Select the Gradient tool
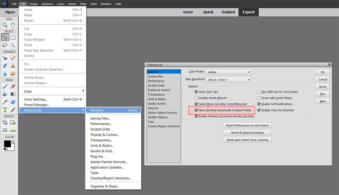 point(13,94)
